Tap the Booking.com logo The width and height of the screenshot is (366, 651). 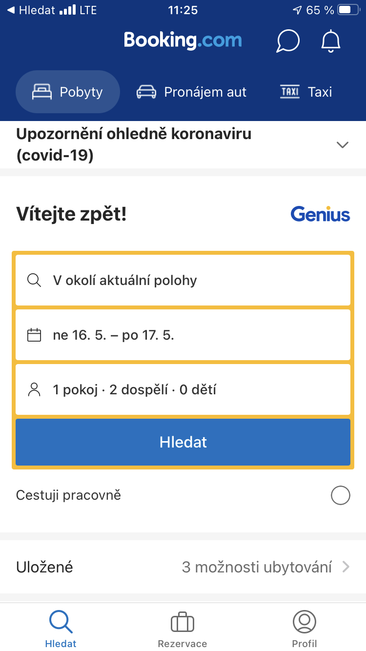[183, 40]
